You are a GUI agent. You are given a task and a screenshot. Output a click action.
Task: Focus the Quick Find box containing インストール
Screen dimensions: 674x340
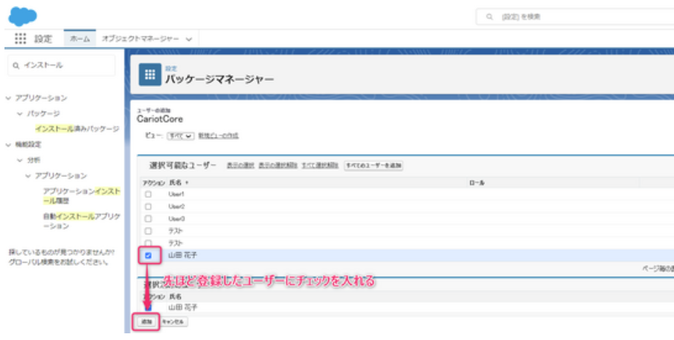pyautogui.click(x=62, y=65)
